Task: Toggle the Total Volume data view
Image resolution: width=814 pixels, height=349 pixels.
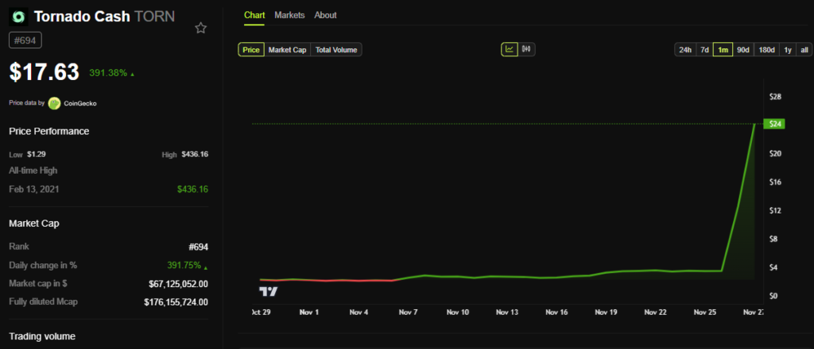Action: [335, 50]
